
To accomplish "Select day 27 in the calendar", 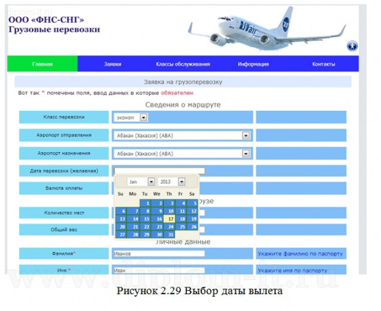I will (122, 235).
